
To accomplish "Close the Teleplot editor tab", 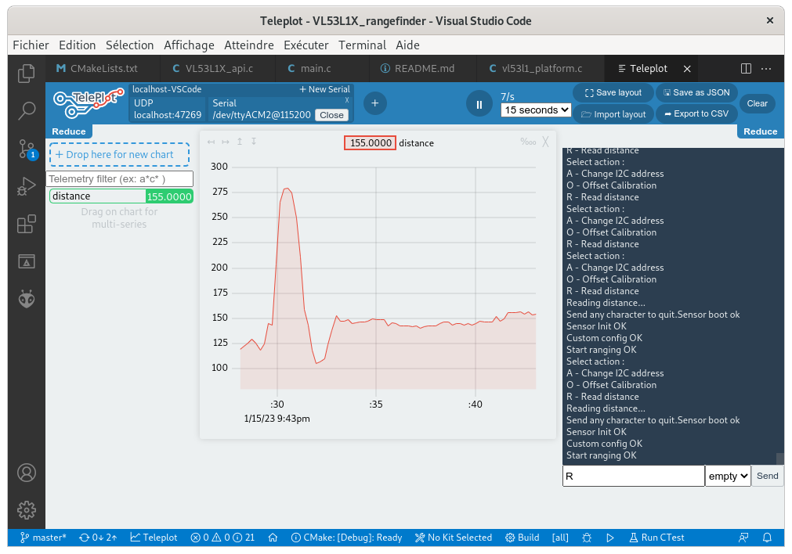I will 687,69.
